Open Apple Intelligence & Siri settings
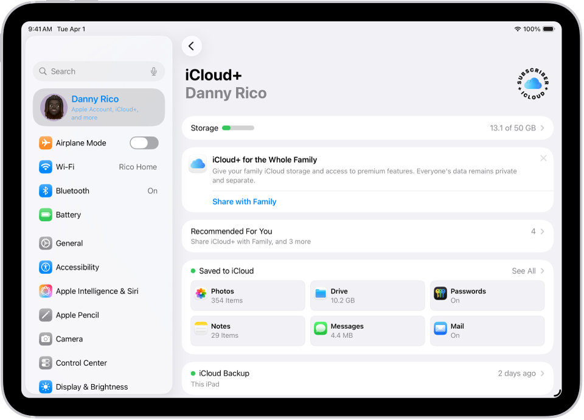Image resolution: width=584 pixels, height=420 pixels. [99, 291]
